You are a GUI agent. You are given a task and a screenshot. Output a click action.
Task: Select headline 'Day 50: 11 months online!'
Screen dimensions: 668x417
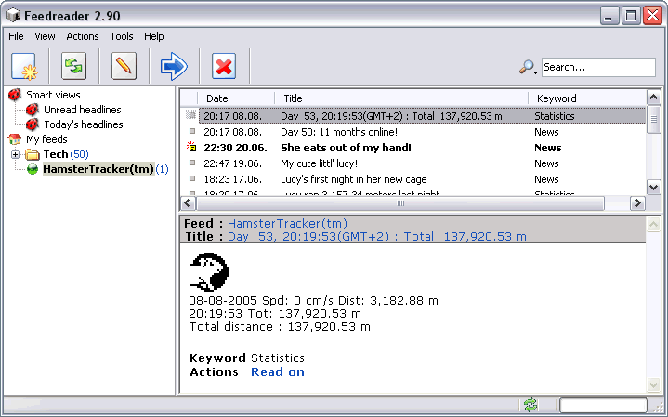(x=339, y=132)
